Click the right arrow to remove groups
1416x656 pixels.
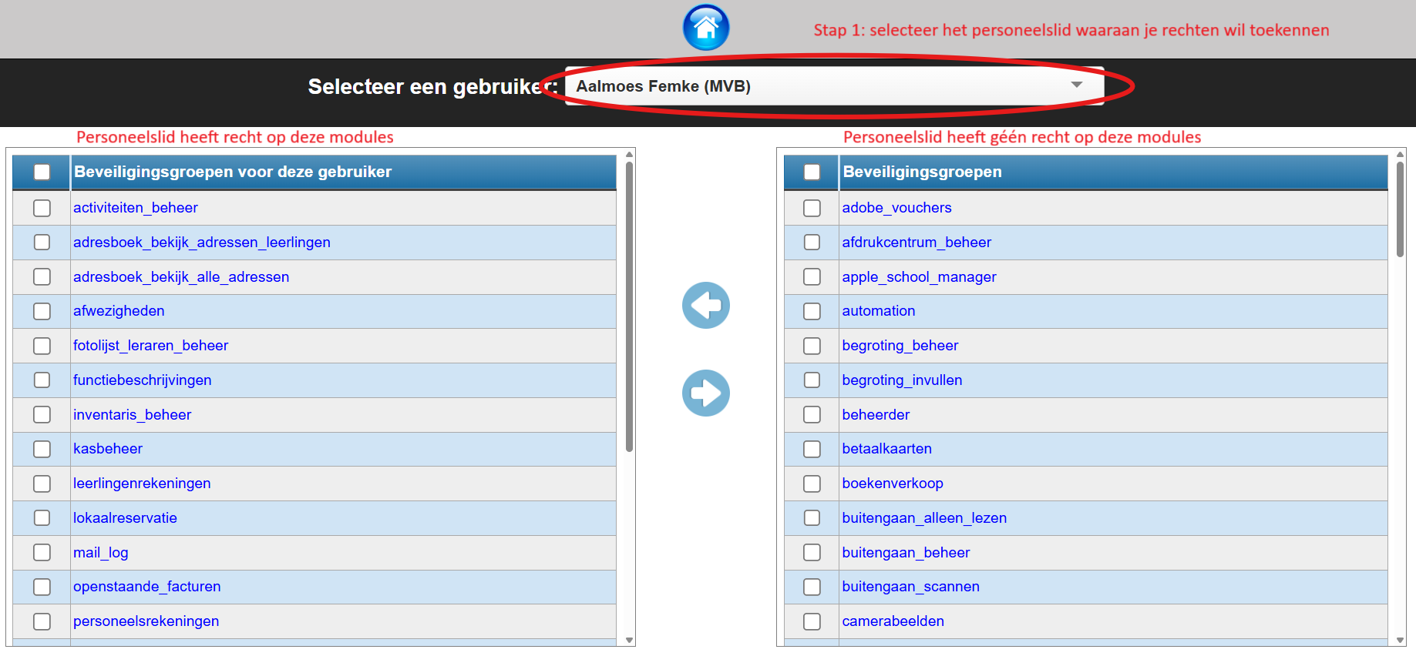705,393
